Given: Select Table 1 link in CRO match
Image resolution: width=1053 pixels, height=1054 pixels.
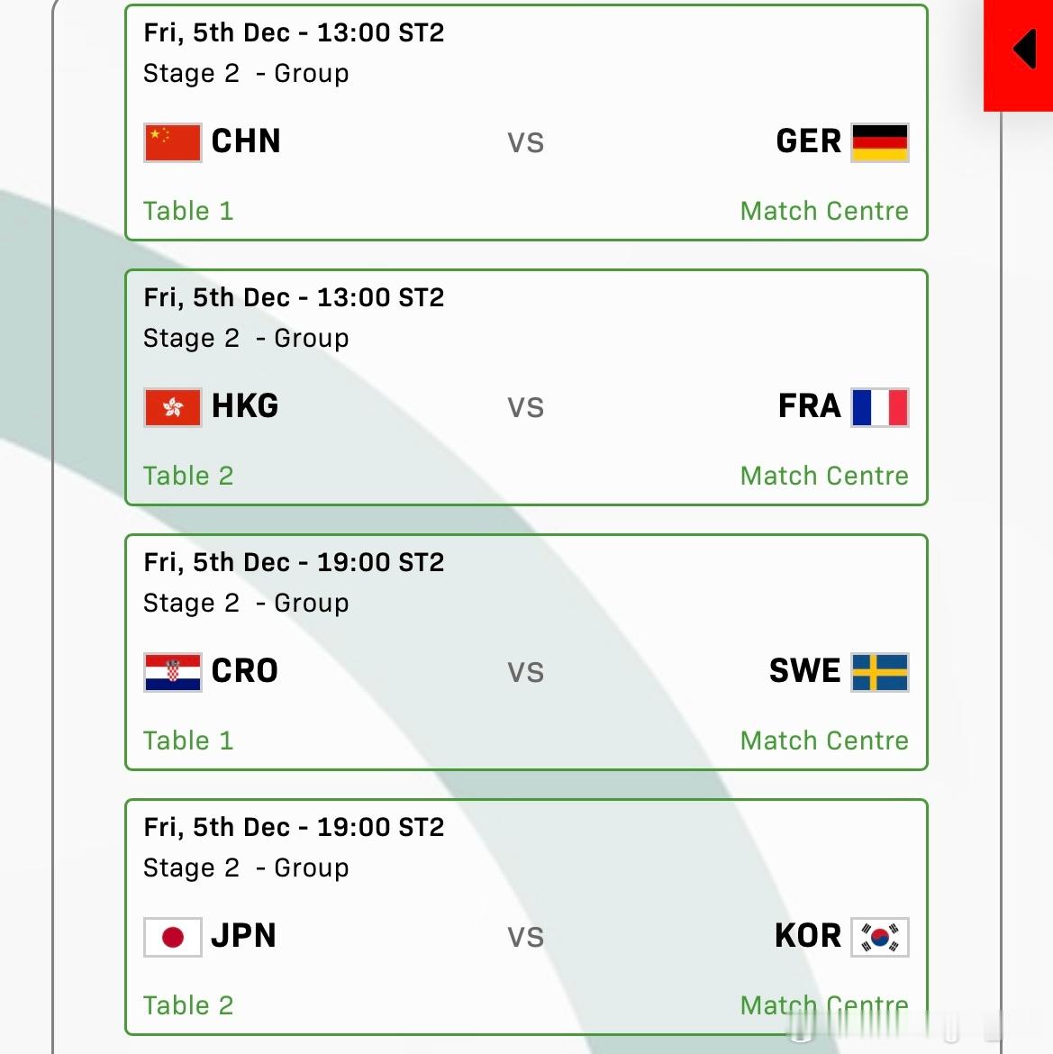Looking at the screenshot, I should point(188,741).
